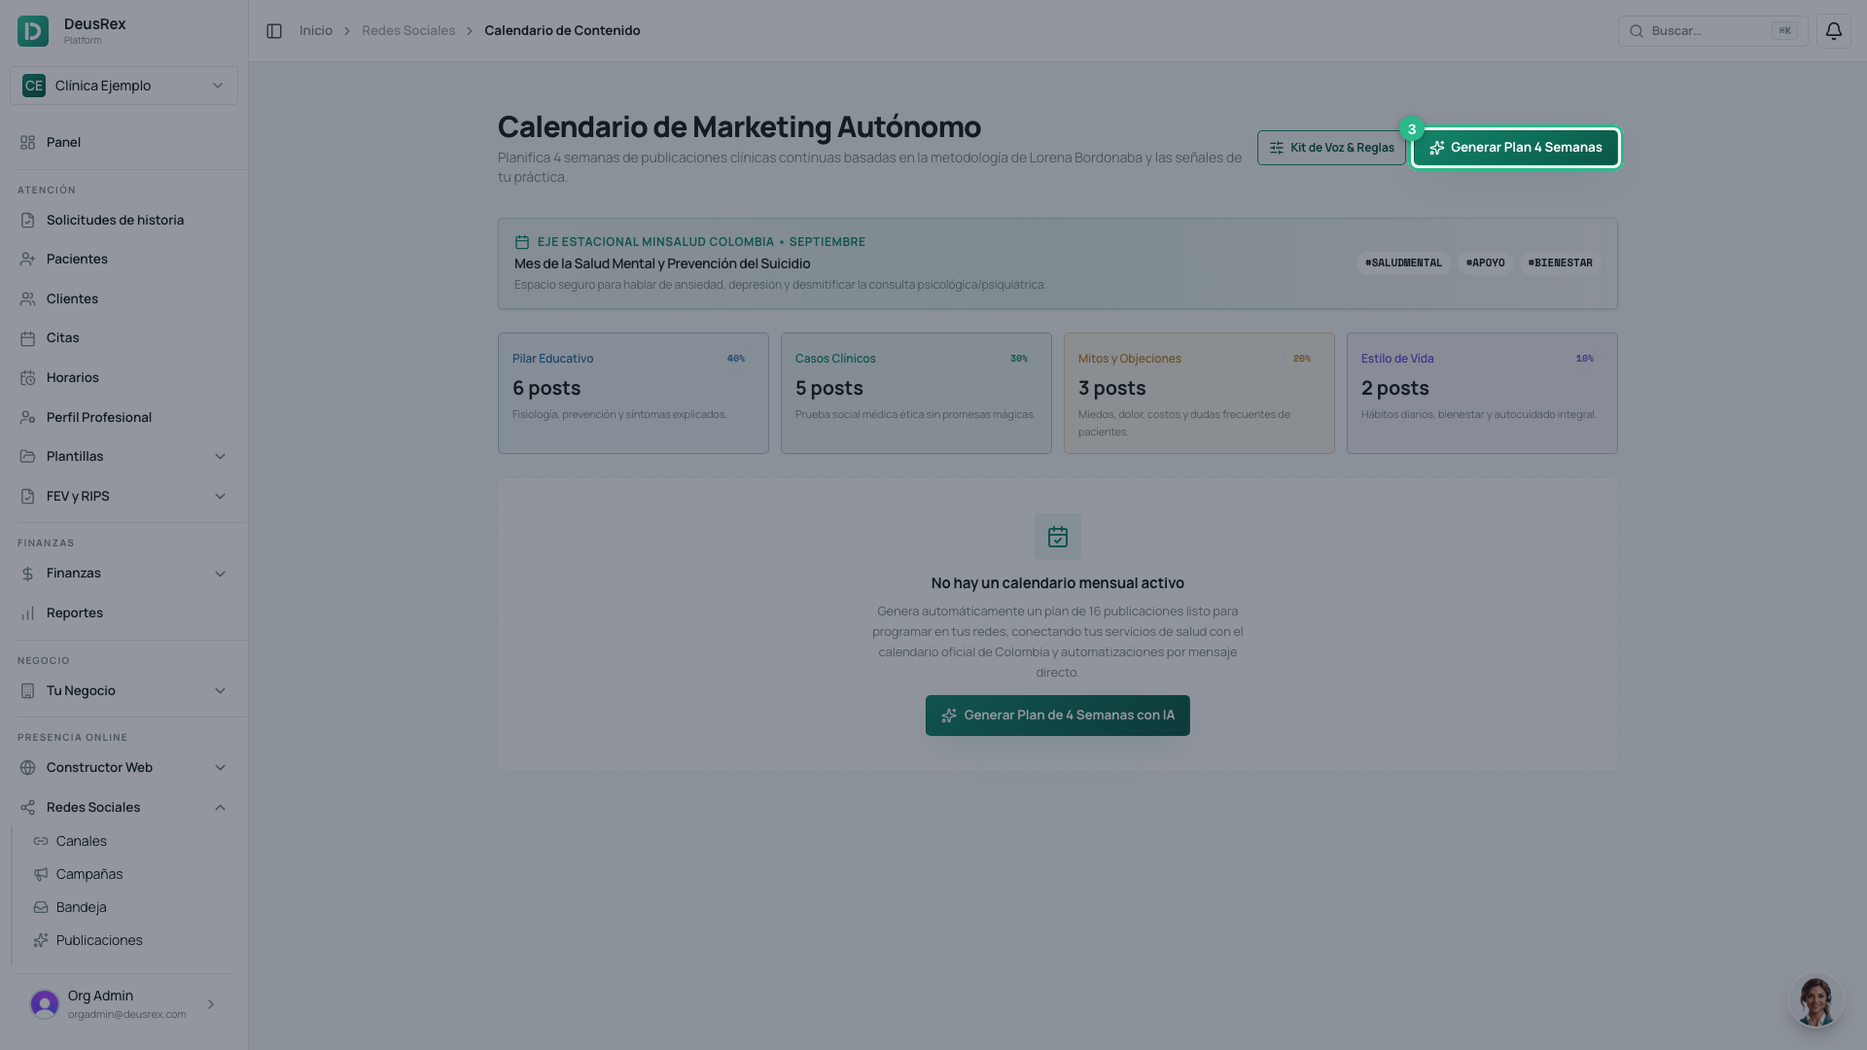This screenshot has height=1050, width=1867.
Task: Click the Horarios clock-calendar icon
Action: 27,378
